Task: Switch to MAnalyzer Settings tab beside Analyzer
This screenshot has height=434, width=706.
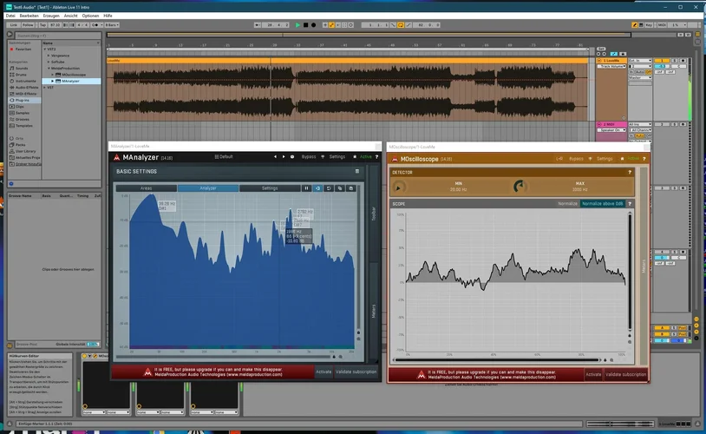Action: click(x=270, y=188)
